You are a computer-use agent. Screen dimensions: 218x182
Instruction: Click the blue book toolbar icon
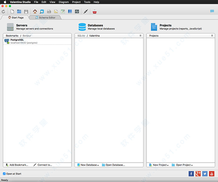point(70,11)
